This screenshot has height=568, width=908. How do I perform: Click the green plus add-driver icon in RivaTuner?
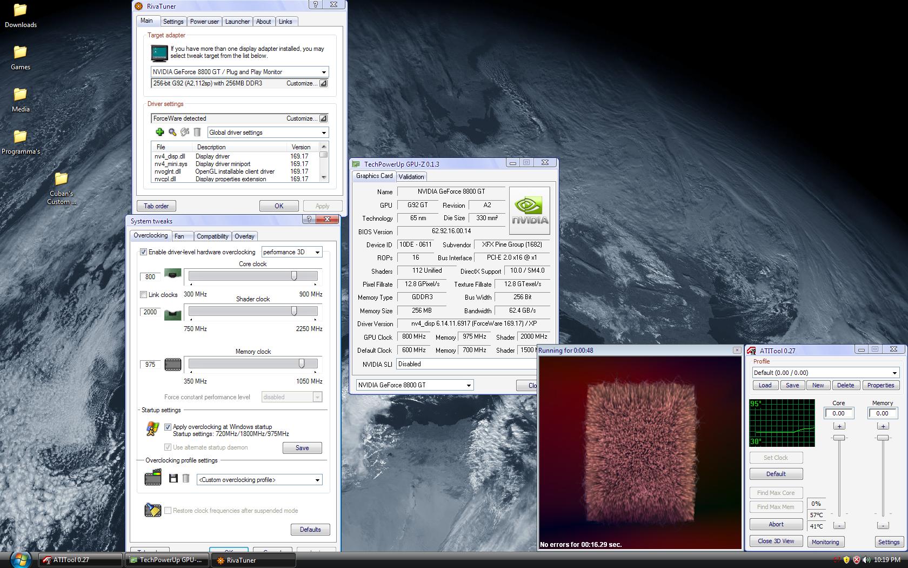pyautogui.click(x=159, y=132)
